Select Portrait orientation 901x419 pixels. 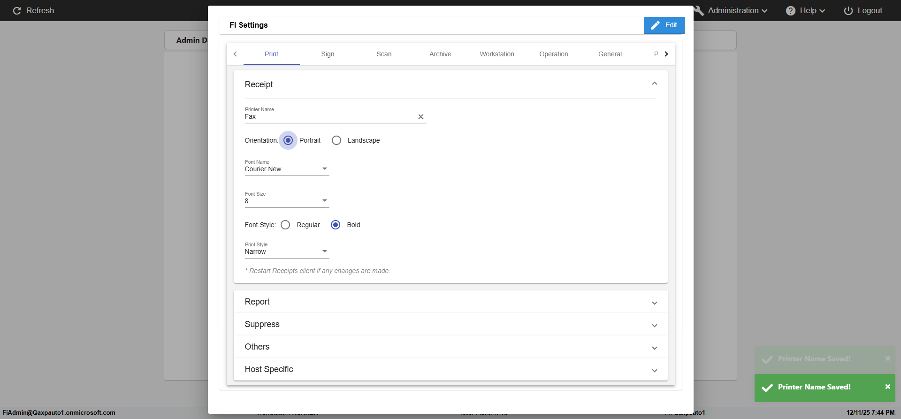(x=288, y=140)
